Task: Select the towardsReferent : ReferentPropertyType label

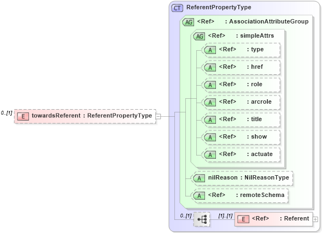Action: (x=92, y=116)
